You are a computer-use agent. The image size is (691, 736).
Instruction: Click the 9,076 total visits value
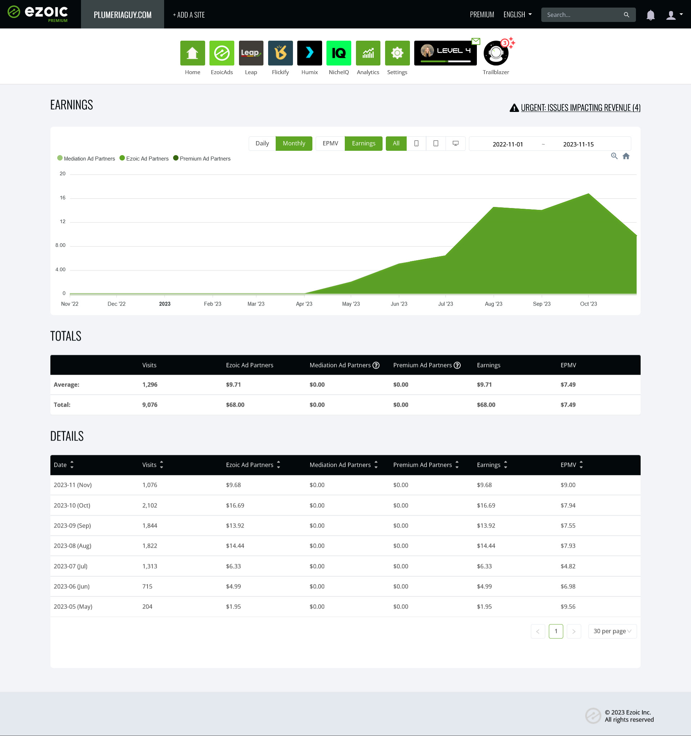point(150,405)
